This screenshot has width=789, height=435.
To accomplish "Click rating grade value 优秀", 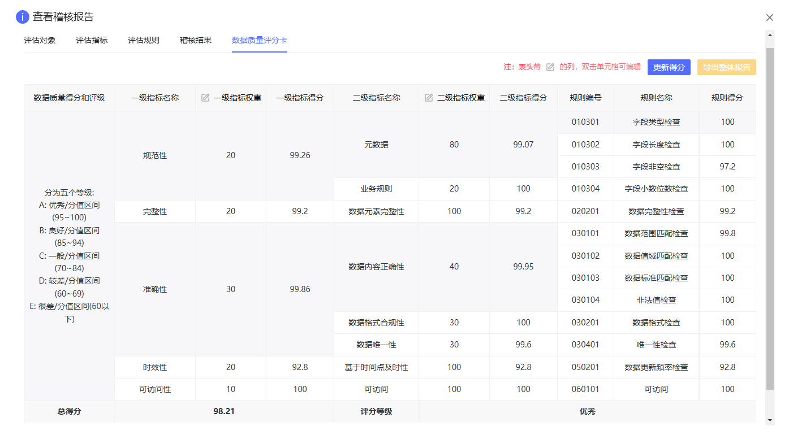I will pyautogui.click(x=588, y=411).
